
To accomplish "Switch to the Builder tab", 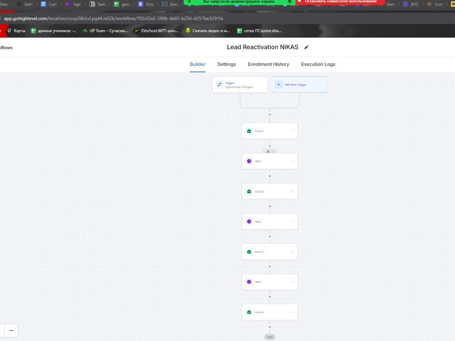I will pyautogui.click(x=197, y=65).
